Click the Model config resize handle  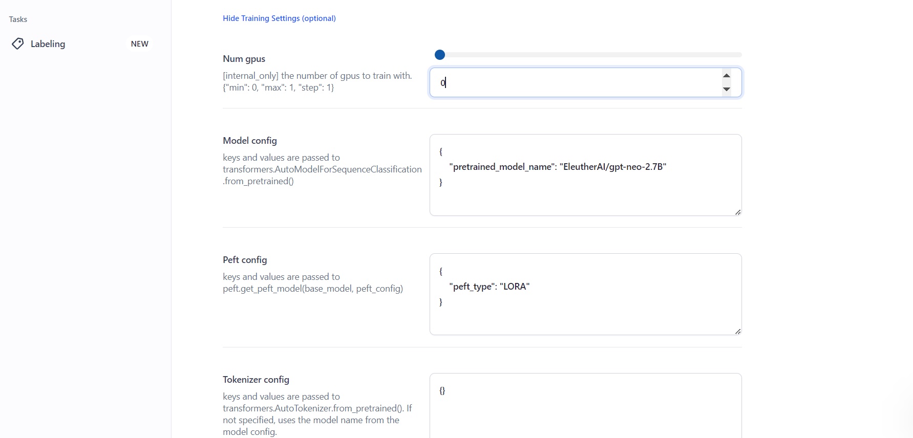(737, 212)
